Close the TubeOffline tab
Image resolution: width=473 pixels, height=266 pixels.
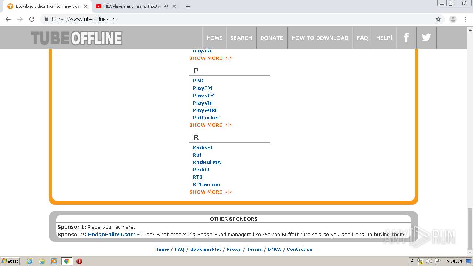click(86, 6)
